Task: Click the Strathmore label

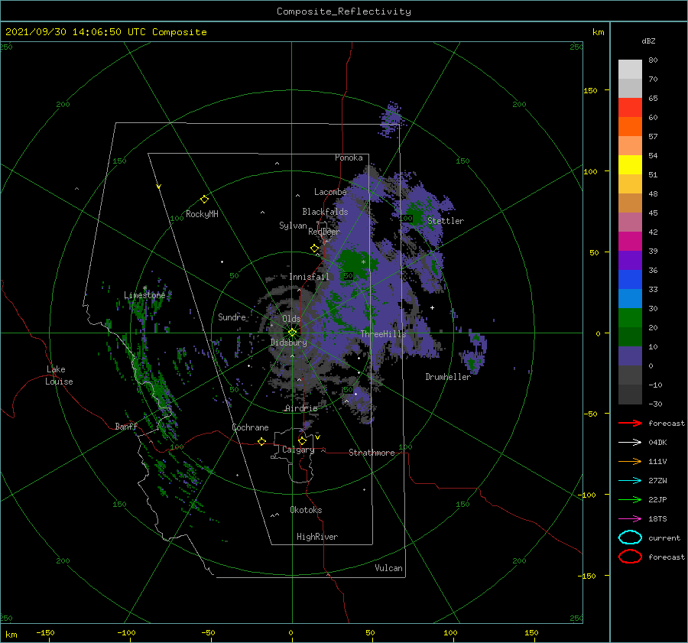Action: [x=372, y=453]
